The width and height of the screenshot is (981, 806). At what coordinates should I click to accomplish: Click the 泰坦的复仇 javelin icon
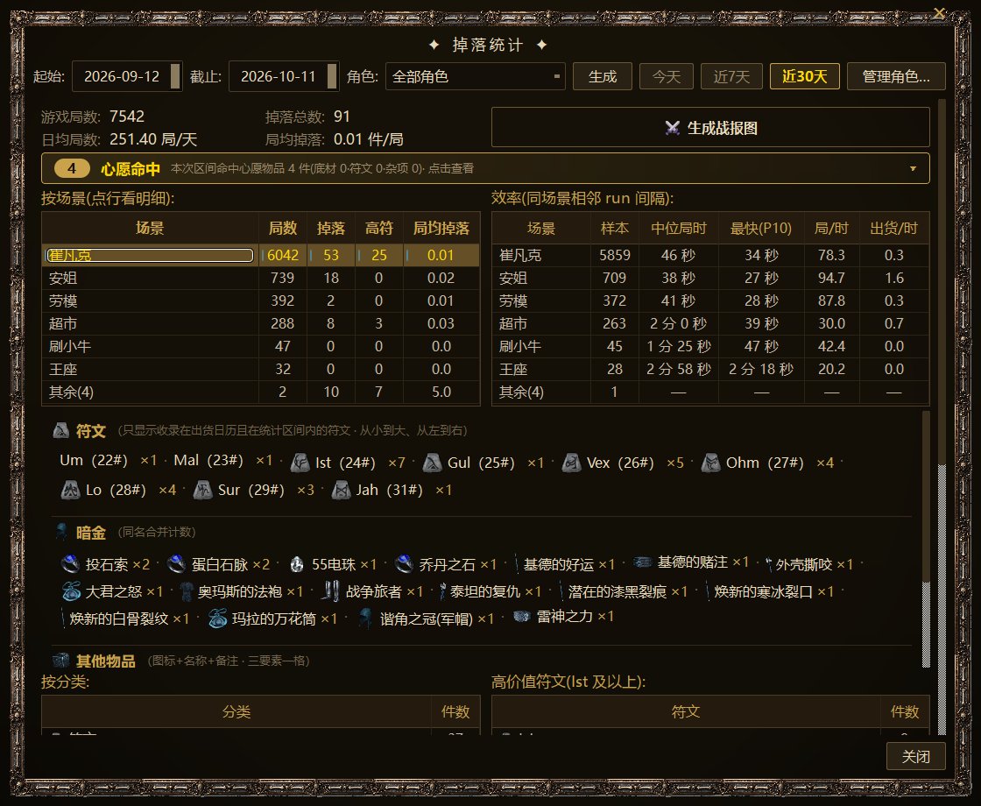pos(443,591)
